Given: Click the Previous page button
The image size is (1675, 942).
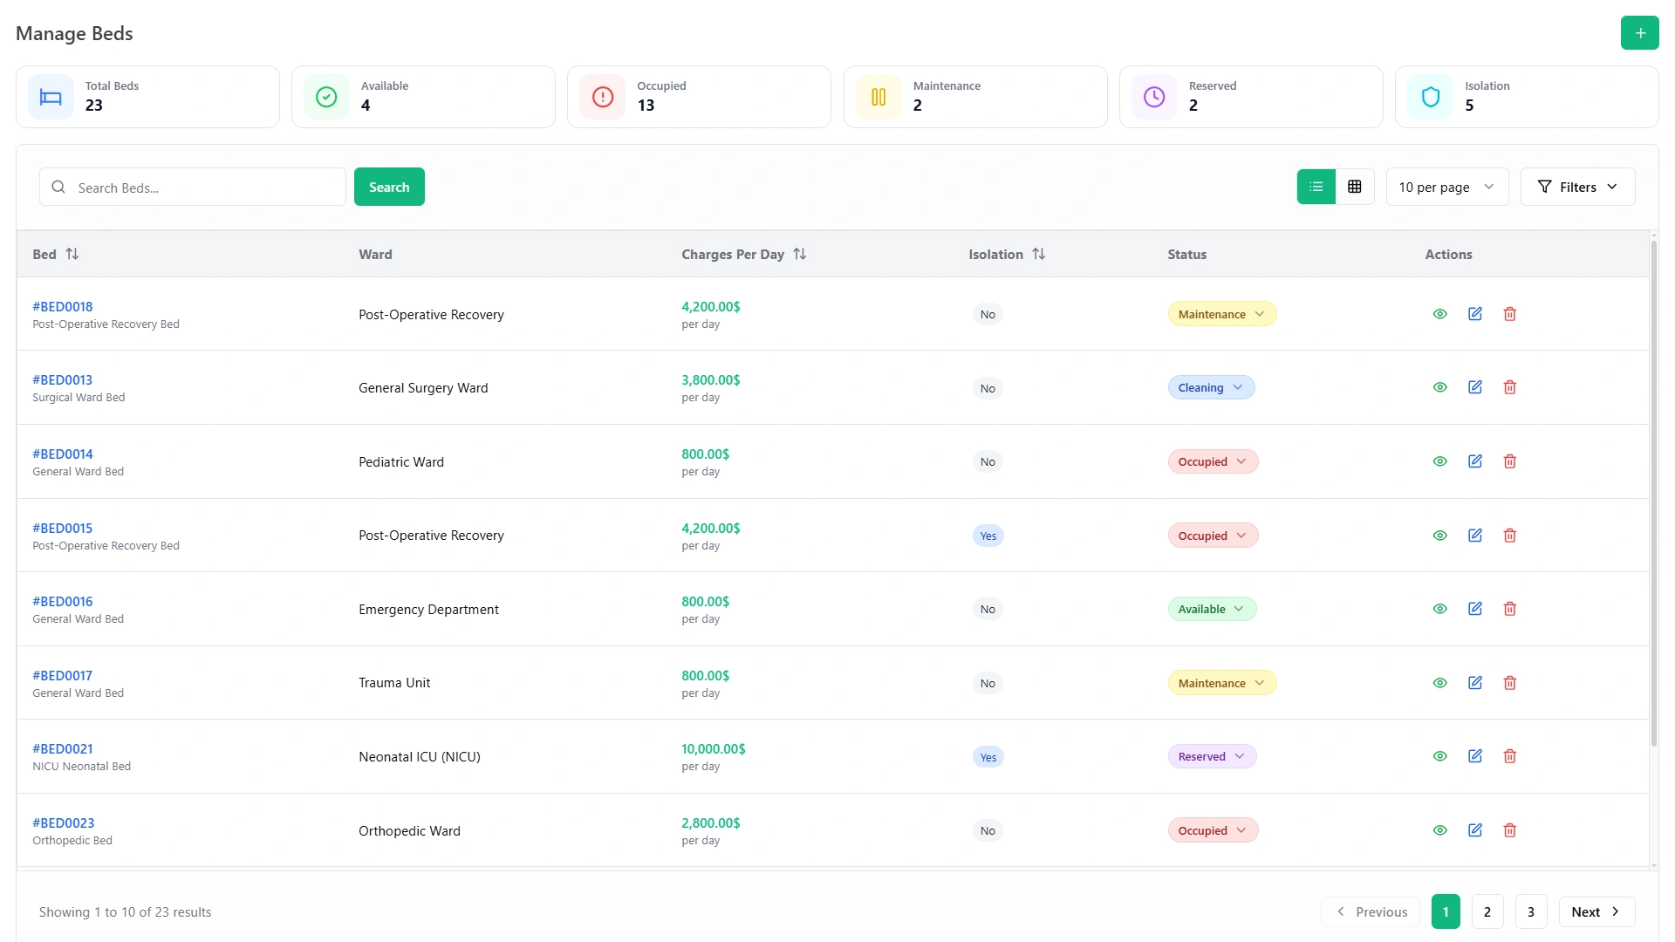Looking at the screenshot, I should click(x=1371, y=911).
